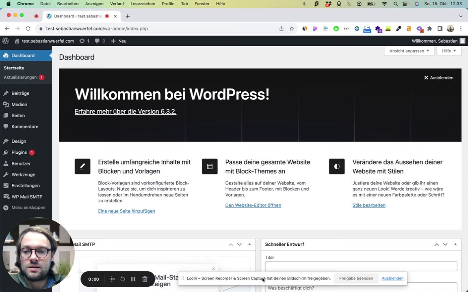The width and height of the screenshot is (468, 292).
Task: Open comments bubble in admin bar
Action: pyautogui.click(x=100, y=41)
